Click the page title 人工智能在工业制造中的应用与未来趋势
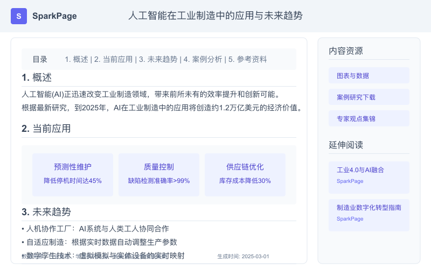 [215, 16]
